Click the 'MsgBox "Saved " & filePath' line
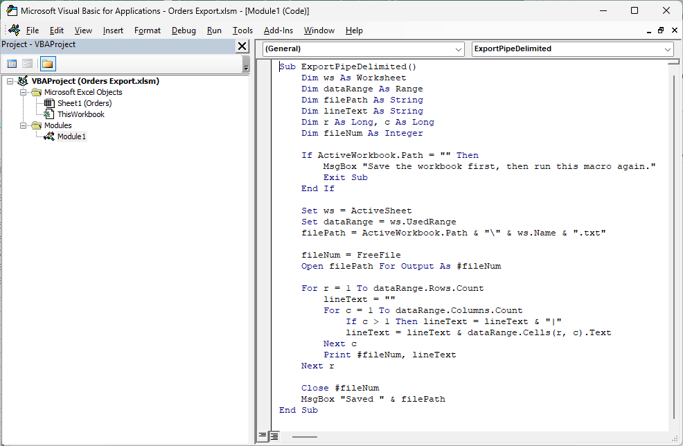683x446 pixels. click(373, 399)
